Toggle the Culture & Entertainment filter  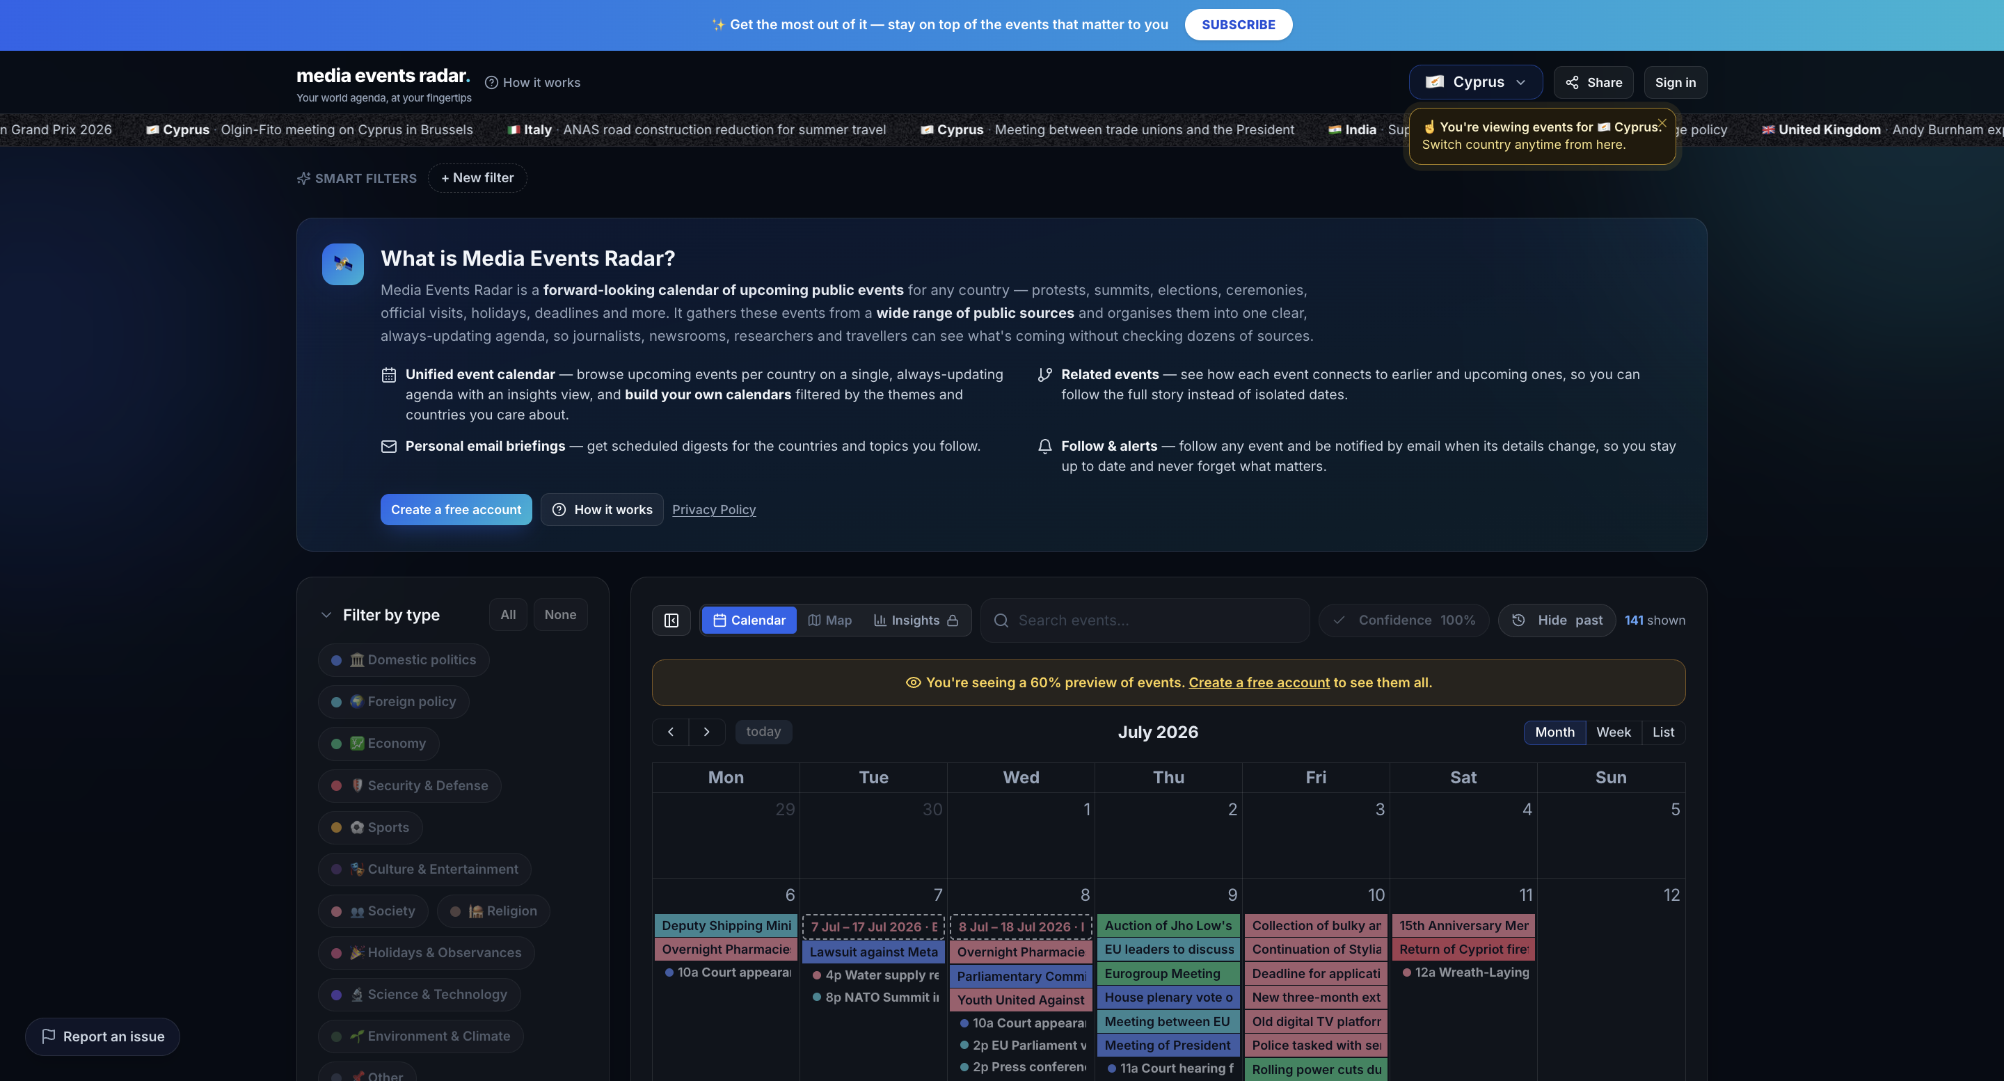coord(424,870)
